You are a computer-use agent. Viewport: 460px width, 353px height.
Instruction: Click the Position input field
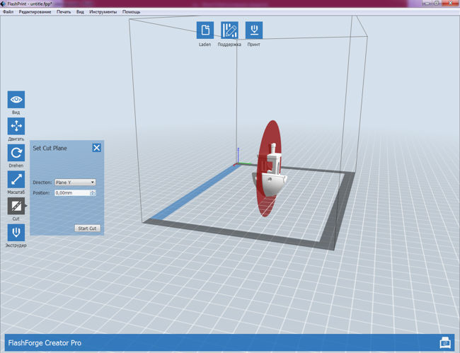[x=71, y=192]
